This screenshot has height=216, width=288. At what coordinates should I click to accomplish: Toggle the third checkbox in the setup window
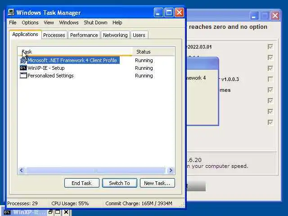[x=270, y=68]
